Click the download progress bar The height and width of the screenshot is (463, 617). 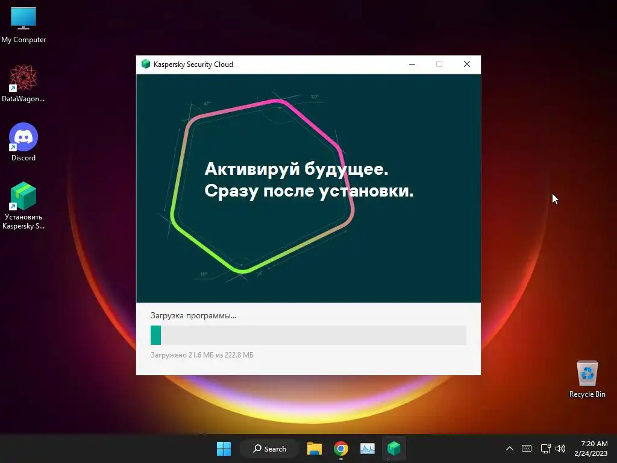308,335
